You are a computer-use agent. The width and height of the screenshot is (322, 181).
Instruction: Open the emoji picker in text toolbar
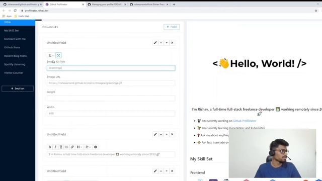[96, 147]
